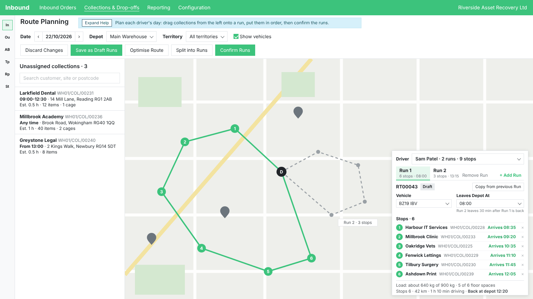Open the Driver Sam Patel dropdown
The height and width of the screenshot is (299, 533).
[x=468, y=159]
